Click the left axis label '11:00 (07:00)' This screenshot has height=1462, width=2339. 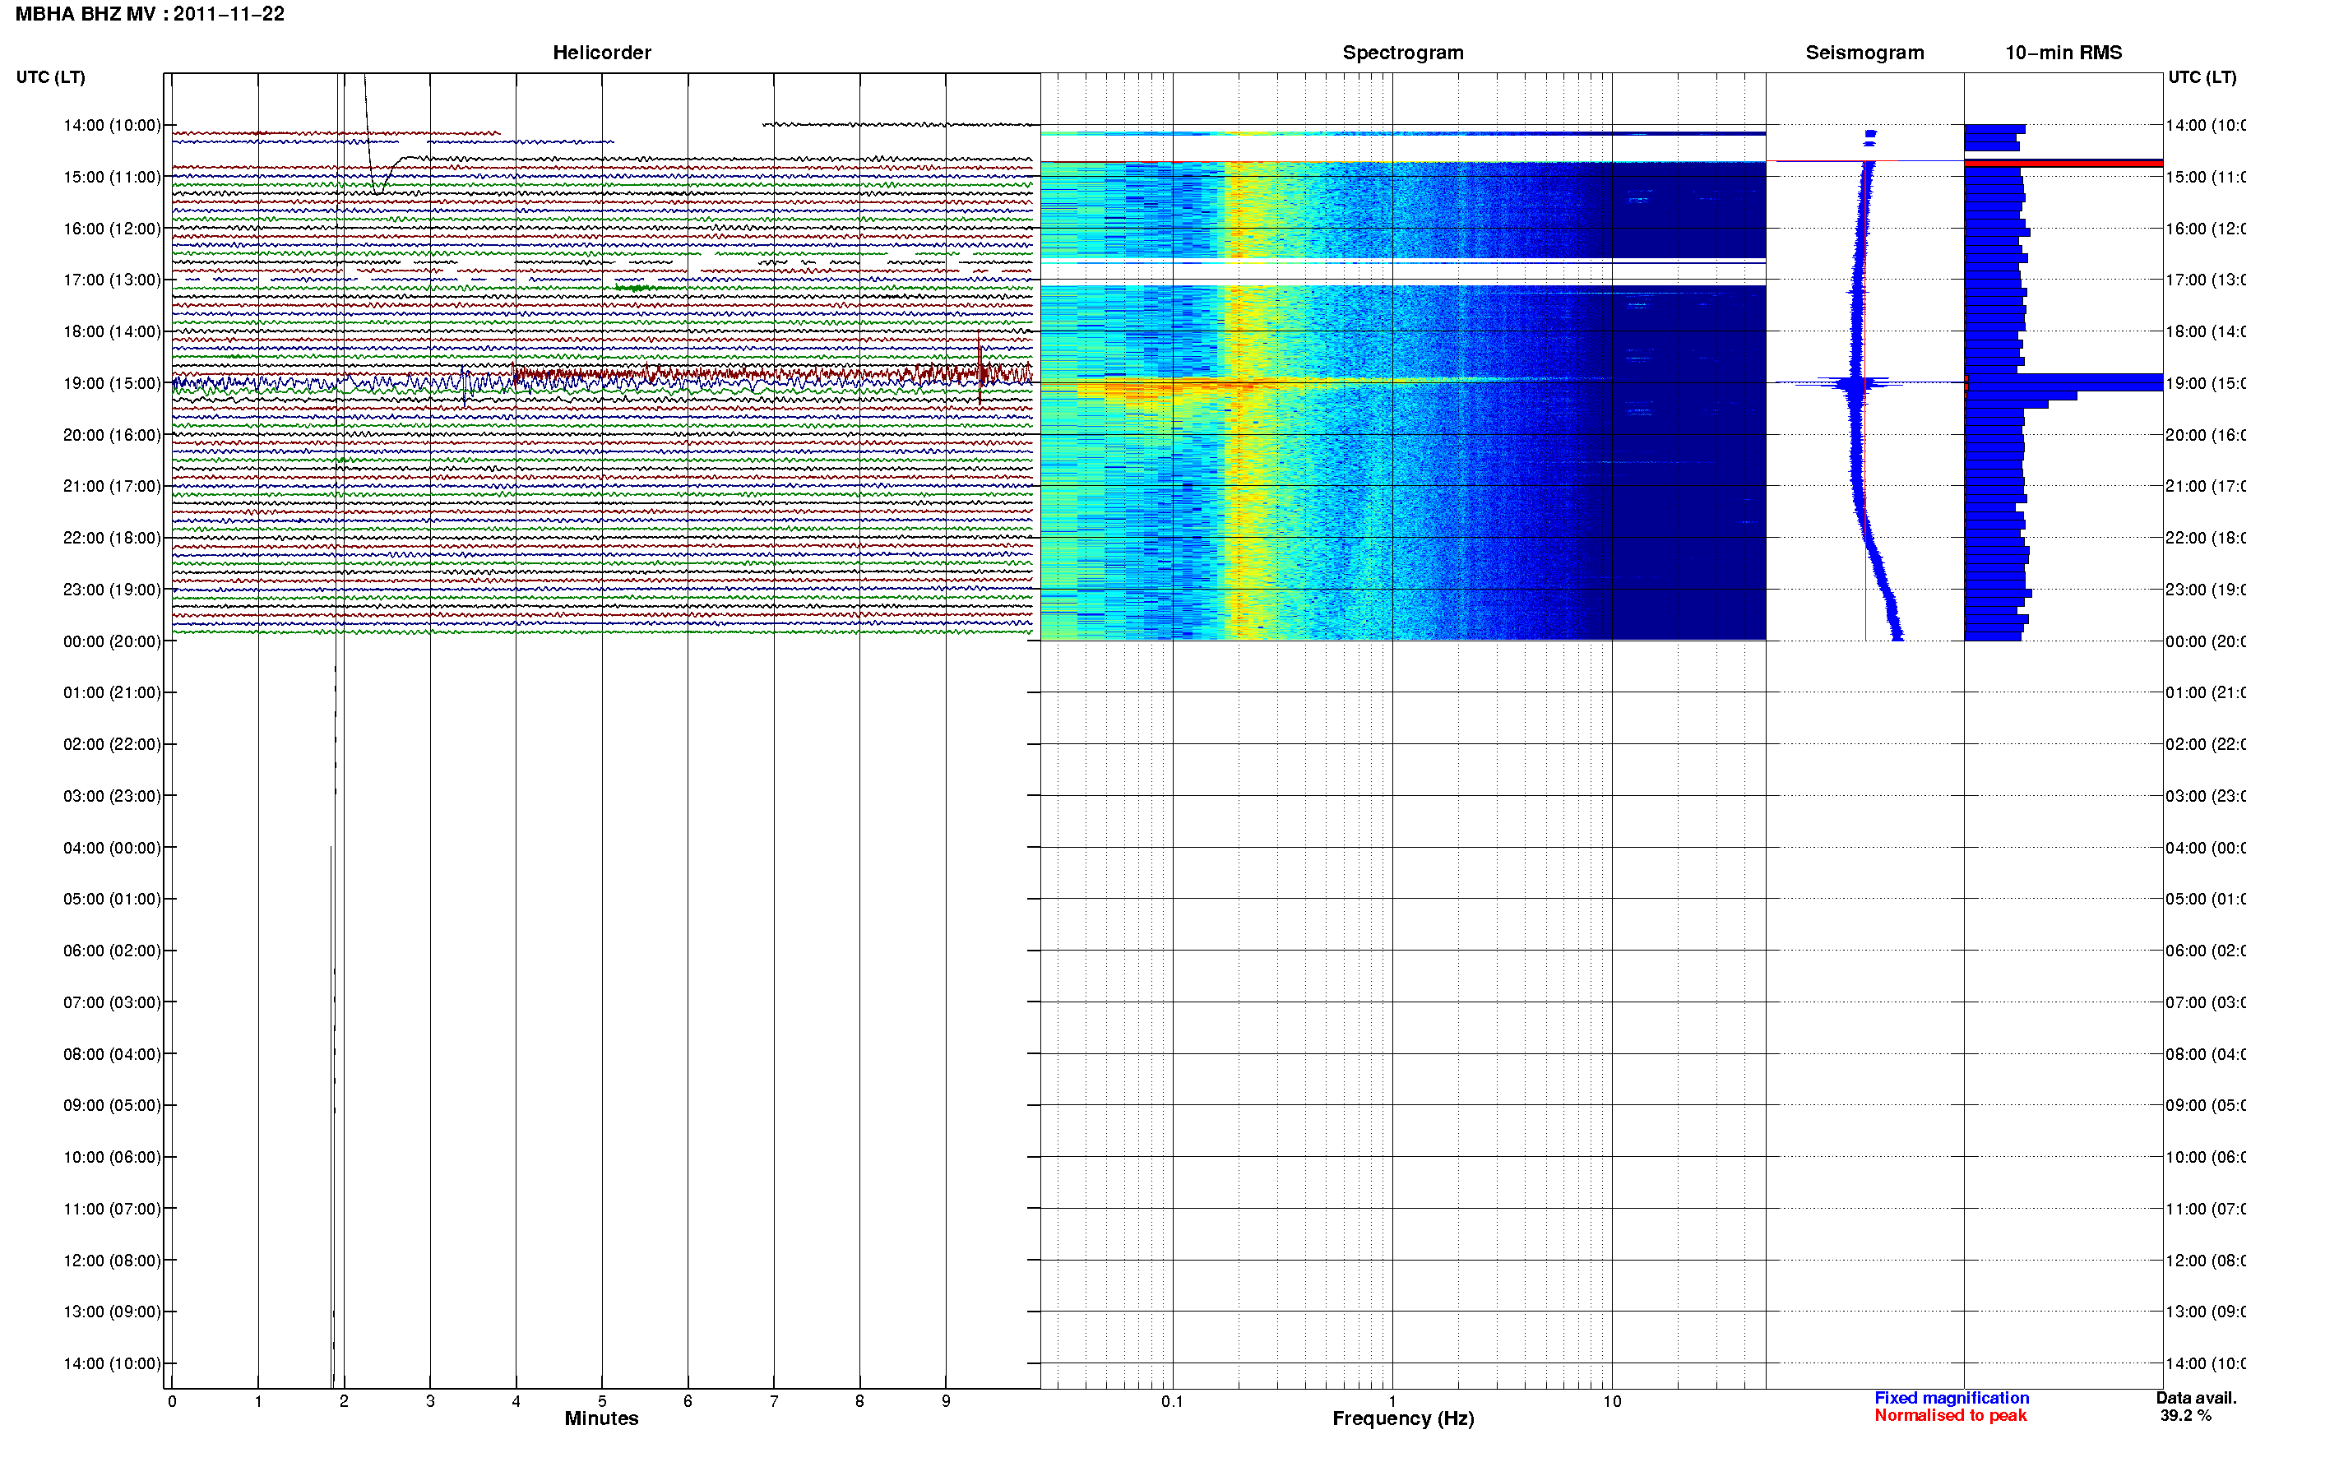(112, 1209)
